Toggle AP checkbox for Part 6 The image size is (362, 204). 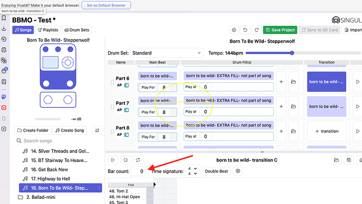point(126,85)
